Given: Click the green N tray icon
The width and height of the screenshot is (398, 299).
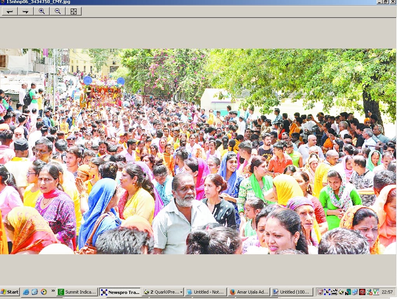Looking at the screenshot, I should point(348,292).
